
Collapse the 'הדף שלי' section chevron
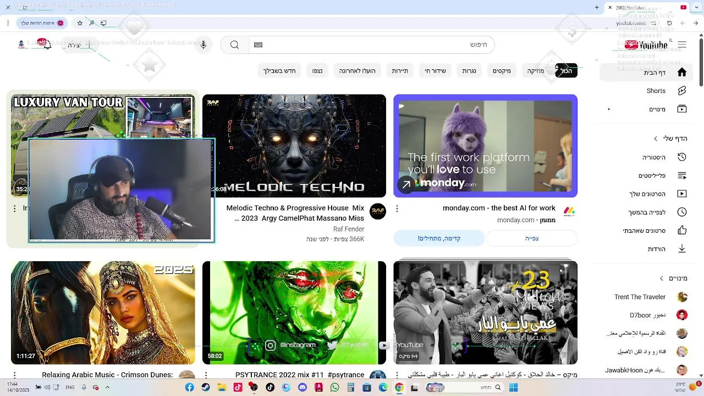(x=656, y=139)
